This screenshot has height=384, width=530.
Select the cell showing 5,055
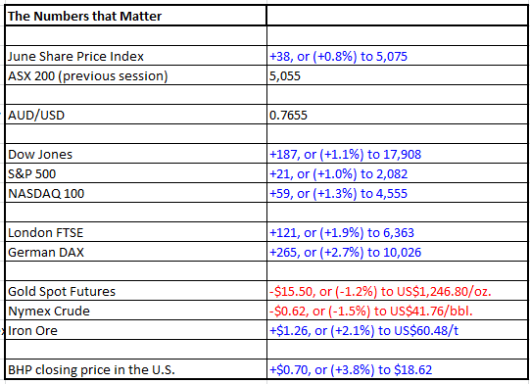click(397, 75)
